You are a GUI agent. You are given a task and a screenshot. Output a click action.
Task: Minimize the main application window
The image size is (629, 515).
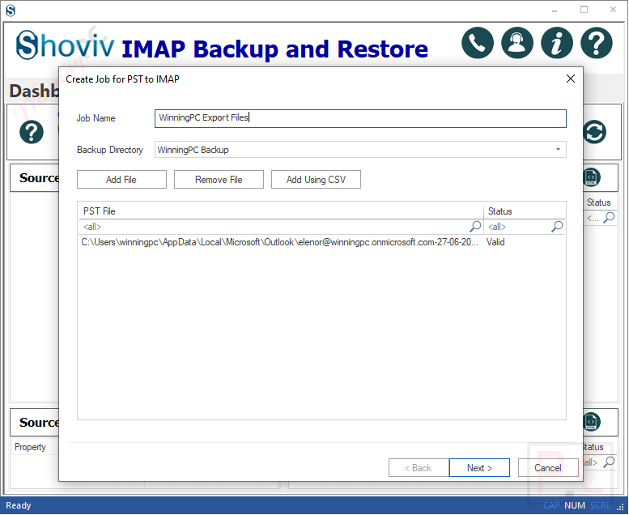pos(555,10)
